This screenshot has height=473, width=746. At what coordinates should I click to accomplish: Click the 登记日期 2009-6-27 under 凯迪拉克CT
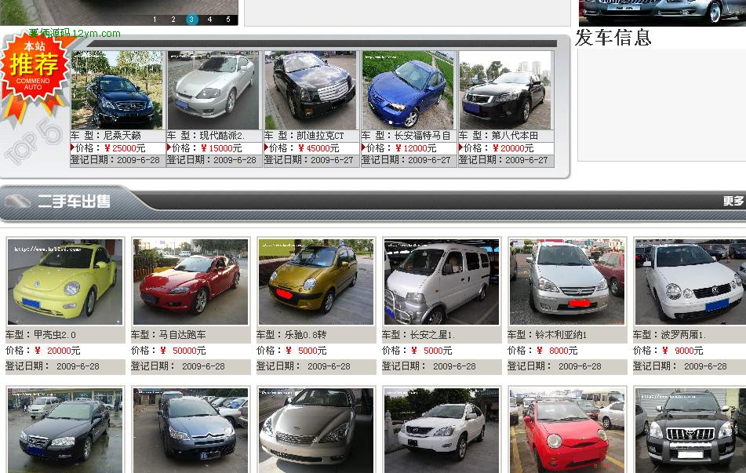(x=309, y=160)
